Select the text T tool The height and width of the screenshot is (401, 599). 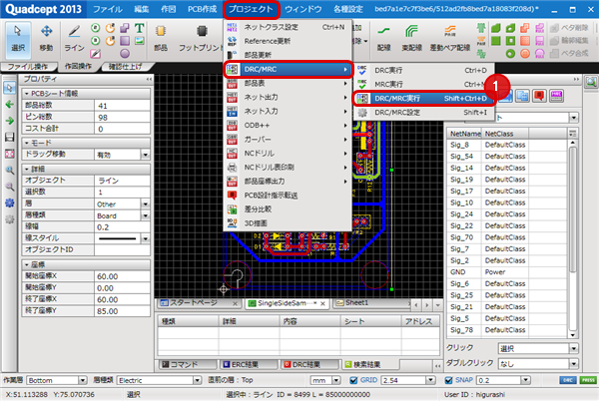coord(139,28)
